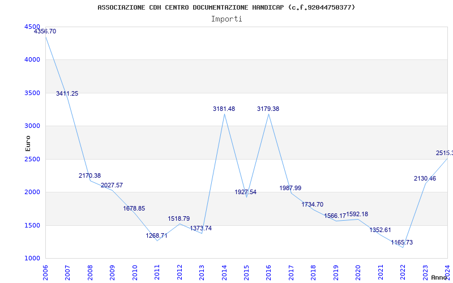
Task: Select the 1678.85 data label
Action: [x=134, y=208]
